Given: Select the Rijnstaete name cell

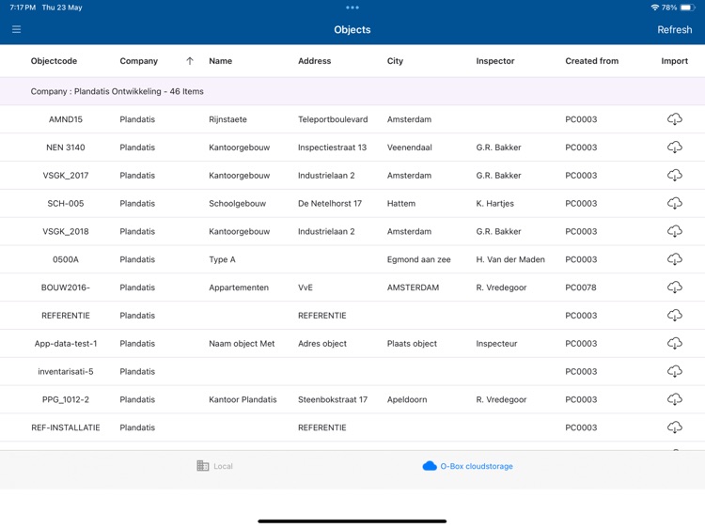Looking at the screenshot, I should [227, 119].
